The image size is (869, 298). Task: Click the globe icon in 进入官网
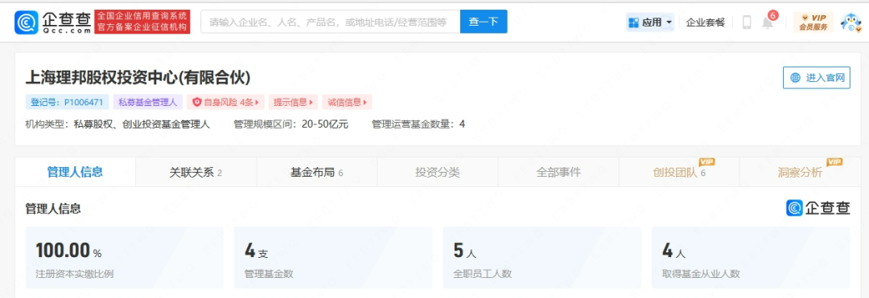(x=795, y=77)
